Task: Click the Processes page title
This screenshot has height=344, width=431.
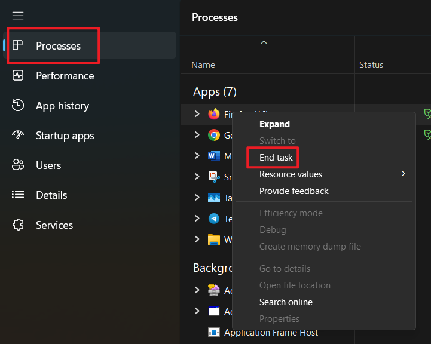Action: 215,17
